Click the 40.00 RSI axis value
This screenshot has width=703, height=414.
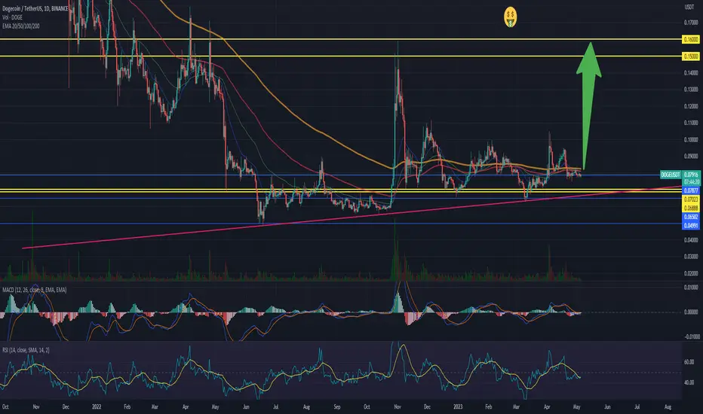pyautogui.click(x=689, y=382)
